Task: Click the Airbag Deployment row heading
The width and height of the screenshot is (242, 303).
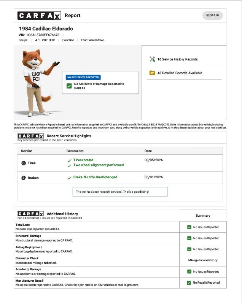Action: tap(29, 247)
